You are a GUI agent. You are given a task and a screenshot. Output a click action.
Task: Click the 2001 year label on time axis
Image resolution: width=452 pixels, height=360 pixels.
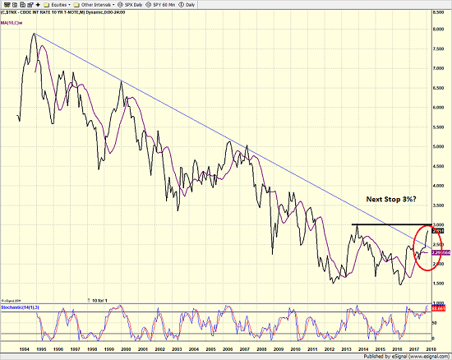pyautogui.click(x=143, y=349)
